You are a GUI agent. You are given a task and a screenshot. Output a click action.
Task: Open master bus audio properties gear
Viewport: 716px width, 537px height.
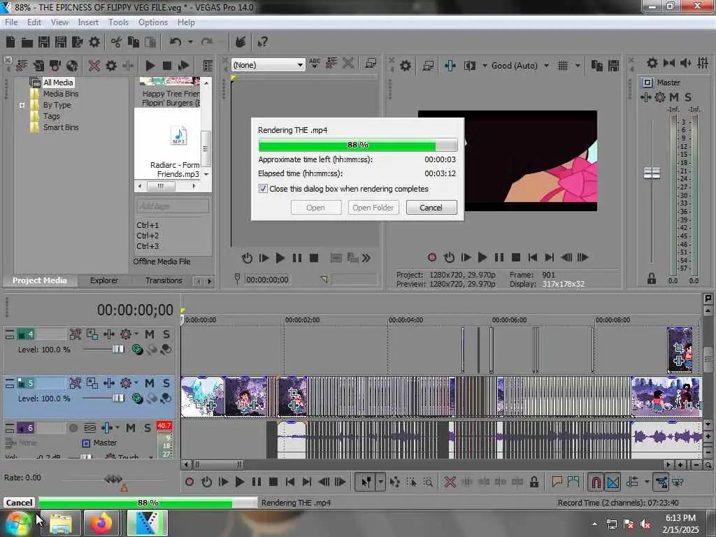click(x=652, y=62)
